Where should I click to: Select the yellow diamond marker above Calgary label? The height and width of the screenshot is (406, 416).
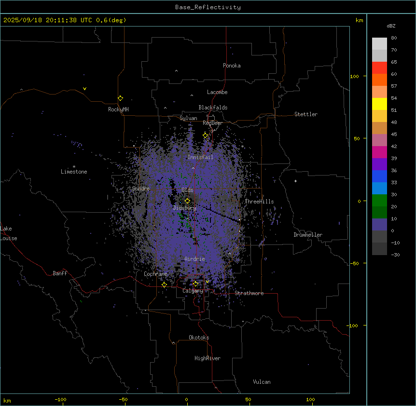pos(195,284)
